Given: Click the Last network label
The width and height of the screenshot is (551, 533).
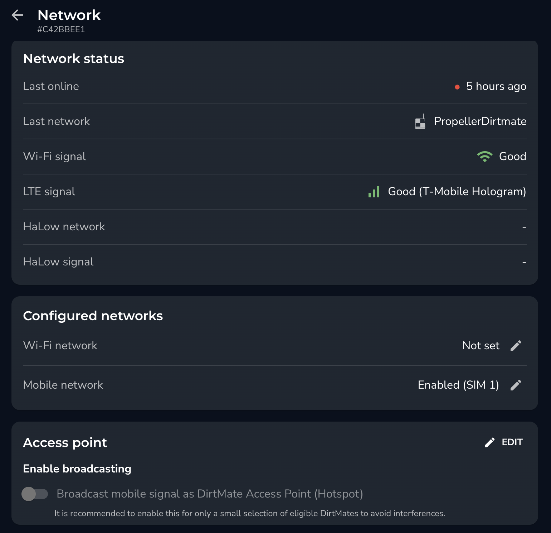Looking at the screenshot, I should [57, 121].
